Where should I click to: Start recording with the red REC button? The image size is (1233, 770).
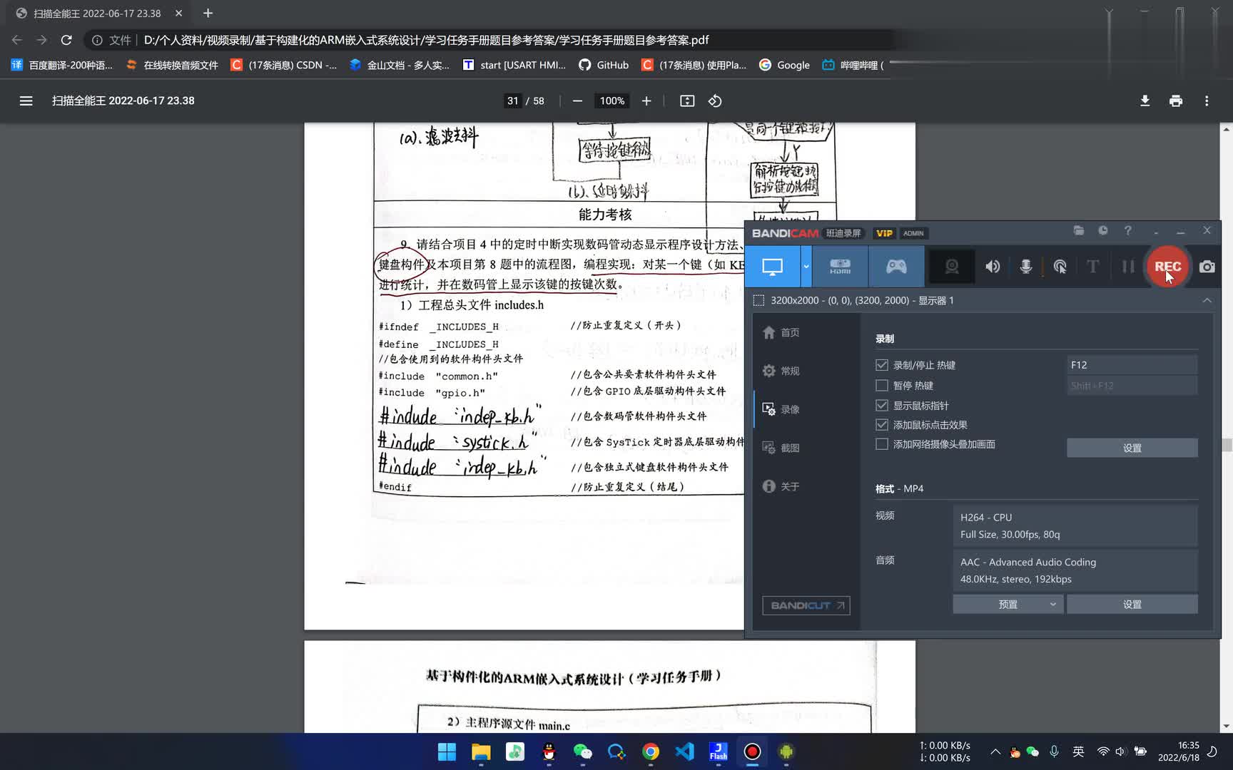1167,267
